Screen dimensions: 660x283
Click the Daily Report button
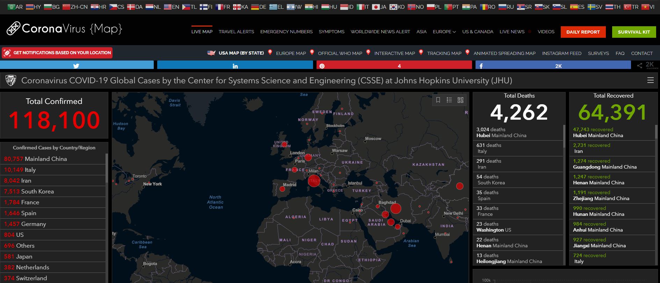583,32
